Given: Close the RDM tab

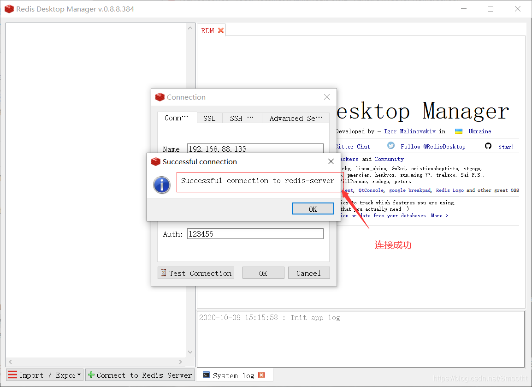Looking at the screenshot, I should pyautogui.click(x=221, y=30).
